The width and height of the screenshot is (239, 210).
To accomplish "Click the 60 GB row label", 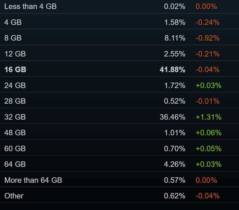I will [15, 148].
